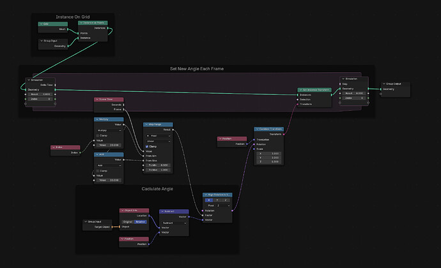Click the Selection input socket on Set Instance Transform
Screen dimensions: 441x268
(x=298, y=100)
